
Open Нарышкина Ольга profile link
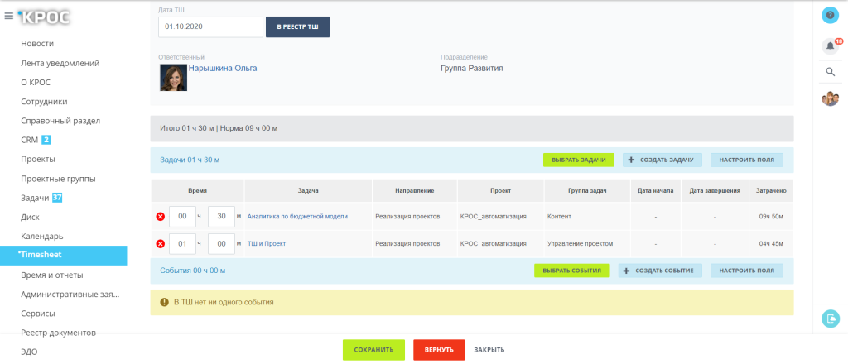223,69
